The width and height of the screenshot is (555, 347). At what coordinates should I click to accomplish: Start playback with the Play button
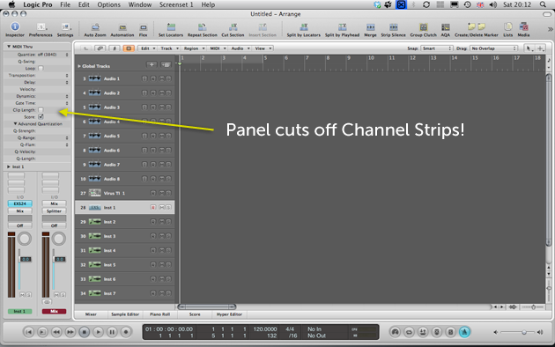click(98, 332)
